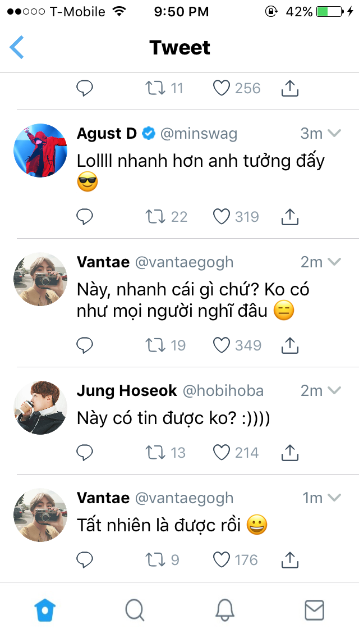Share the Jung Hoseok tweet
The height and width of the screenshot is (638, 359).
[x=289, y=452]
